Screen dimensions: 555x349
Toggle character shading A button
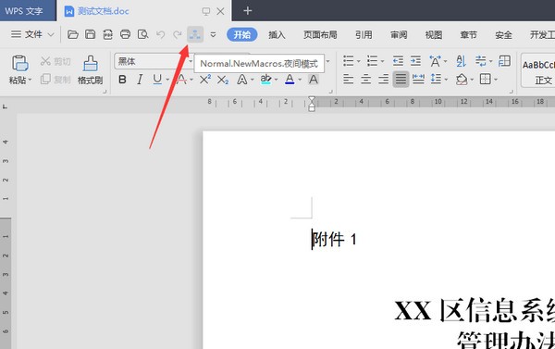314,80
